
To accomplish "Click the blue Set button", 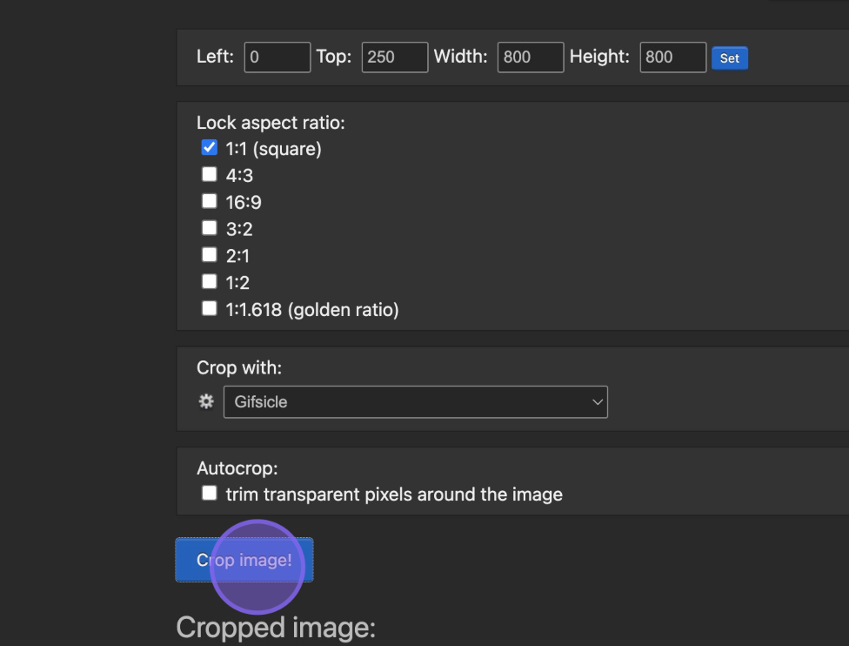I will click(x=729, y=58).
